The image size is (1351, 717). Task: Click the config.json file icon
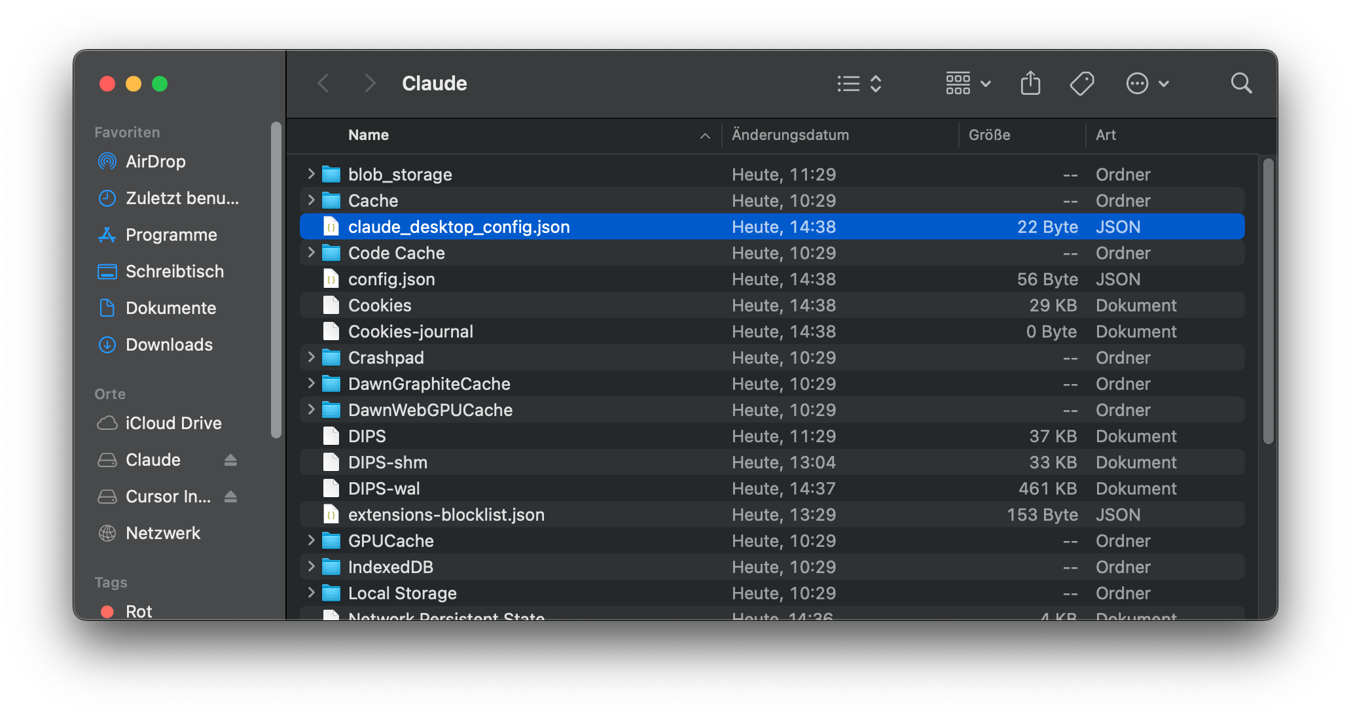coord(332,279)
